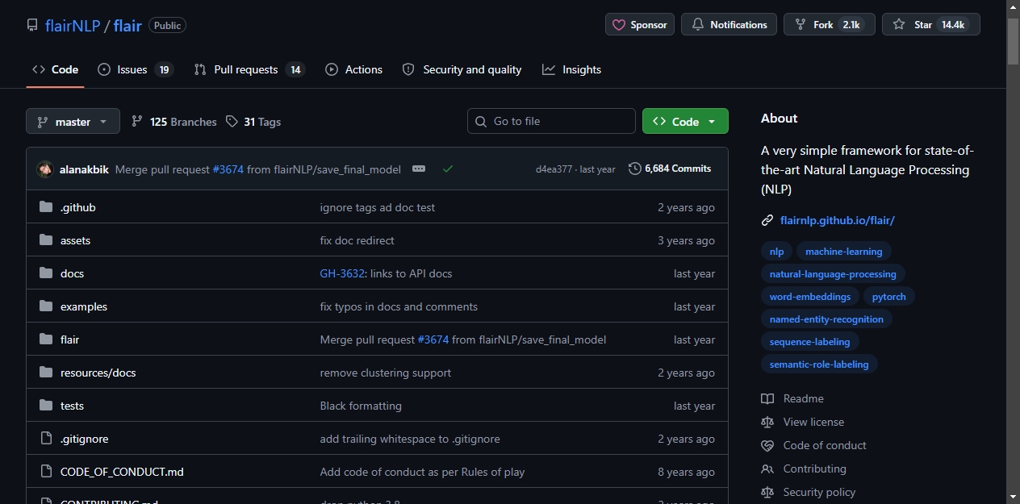Open the flair folder
Screen dimensions: 1020x504
(69, 339)
